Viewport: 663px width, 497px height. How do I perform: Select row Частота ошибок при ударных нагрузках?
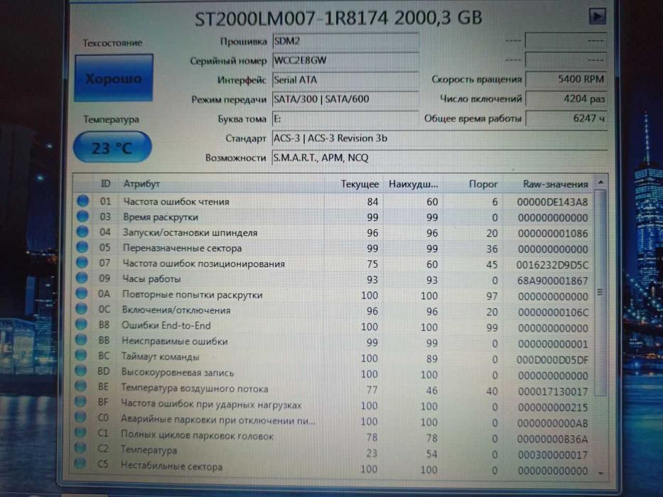click(333, 405)
